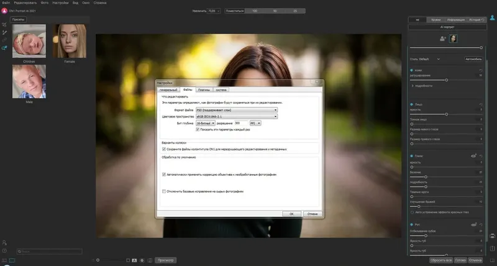Select the crop tool in left toolbar

tap(4, 24)
